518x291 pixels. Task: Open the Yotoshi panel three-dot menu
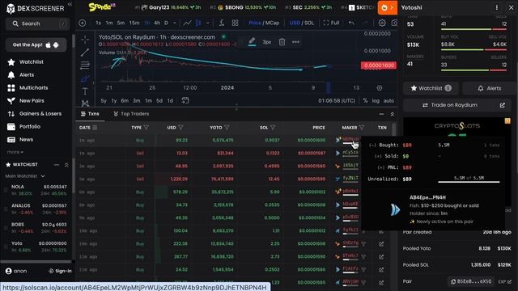[496, 7]
